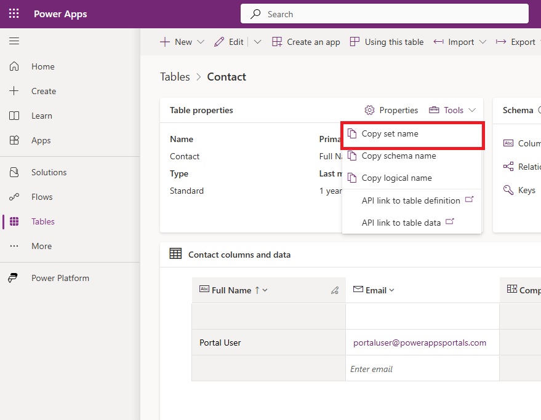Viewport: 541px width, 420px height.
Task: Click the More ellipsis icon
Action: [14, 246]
